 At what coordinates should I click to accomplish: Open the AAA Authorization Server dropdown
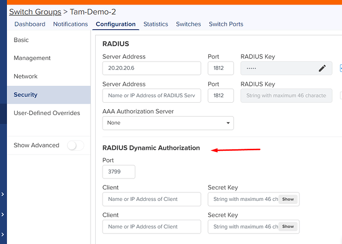coord(168,123)
